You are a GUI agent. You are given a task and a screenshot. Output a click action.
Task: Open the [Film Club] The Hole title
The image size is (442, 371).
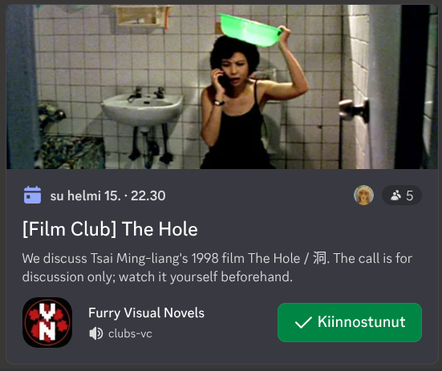110,229
